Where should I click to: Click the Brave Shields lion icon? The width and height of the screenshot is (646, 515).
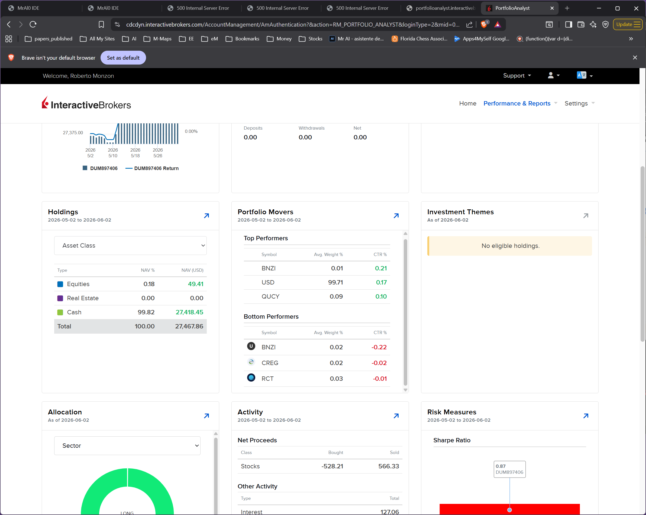pos(484,24)
